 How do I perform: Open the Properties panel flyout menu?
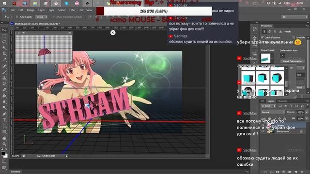pyautogui.click(x=307, y=26)
